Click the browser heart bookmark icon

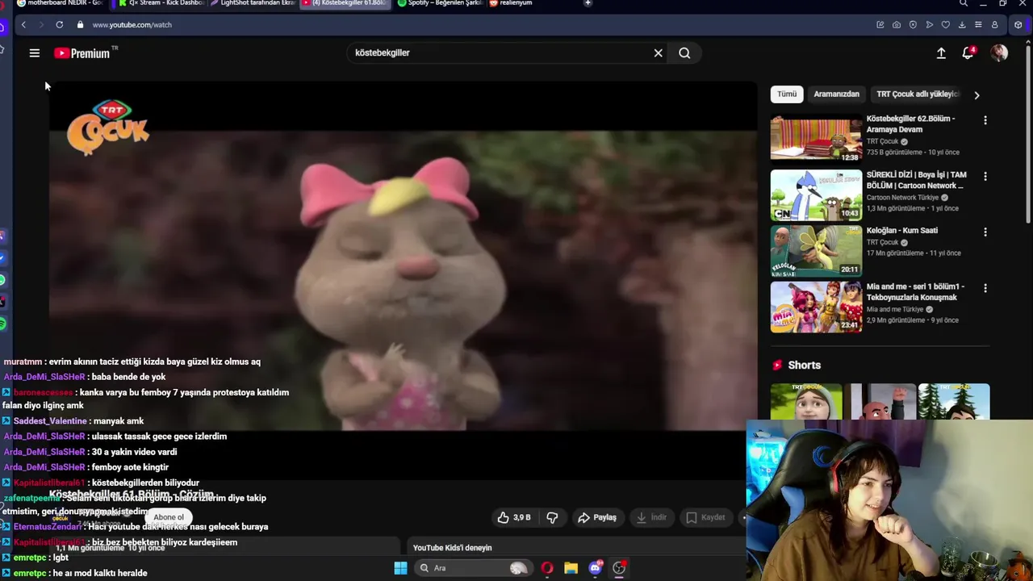click(x=946, y=25)
